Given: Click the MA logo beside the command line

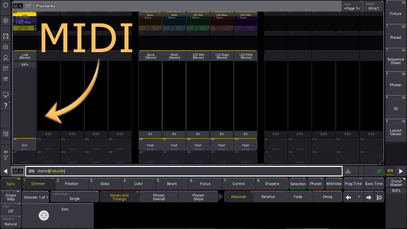Looking at the screenshot, I should 18,171.
